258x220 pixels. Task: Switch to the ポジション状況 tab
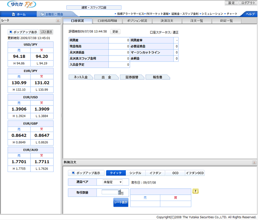click(x=137, y=21)
